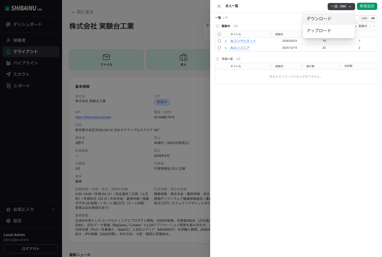
Task: Check the AIエンジニア row checkbox
Action: (219, 48)
